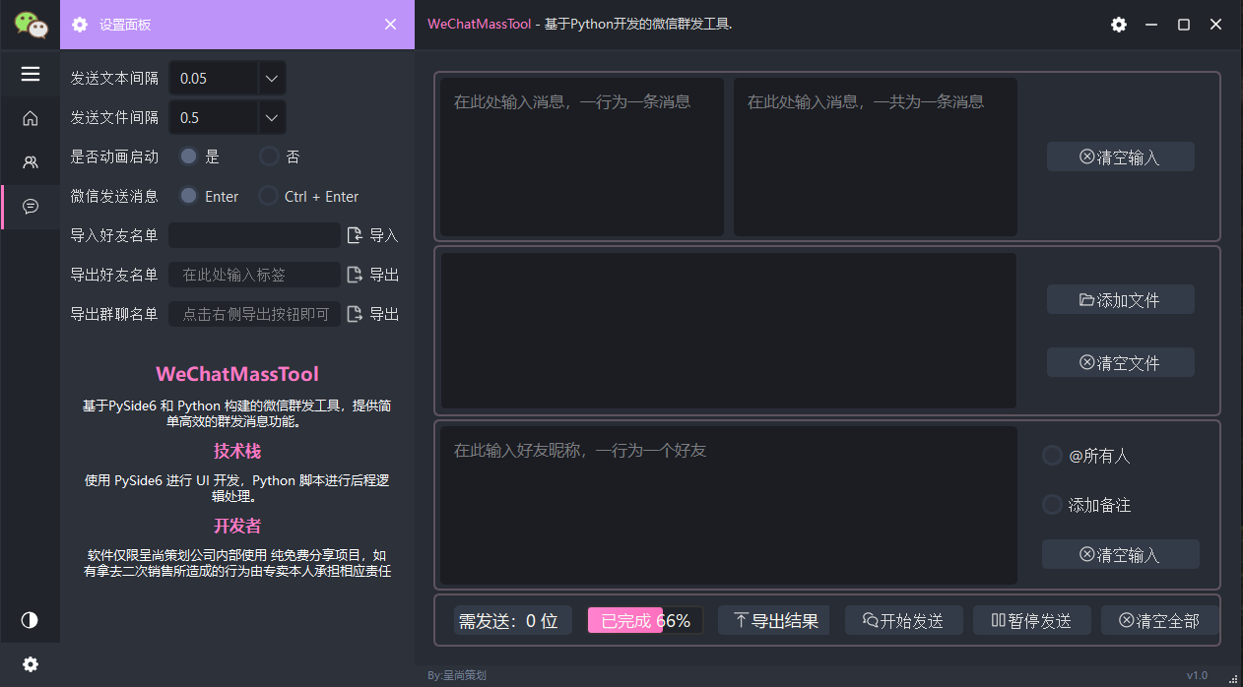Expand the 发送文件间隔 dropdown arrow
Image resolution: width=1243 pixels, height=687 pixels.
click(x=272, y=117)
